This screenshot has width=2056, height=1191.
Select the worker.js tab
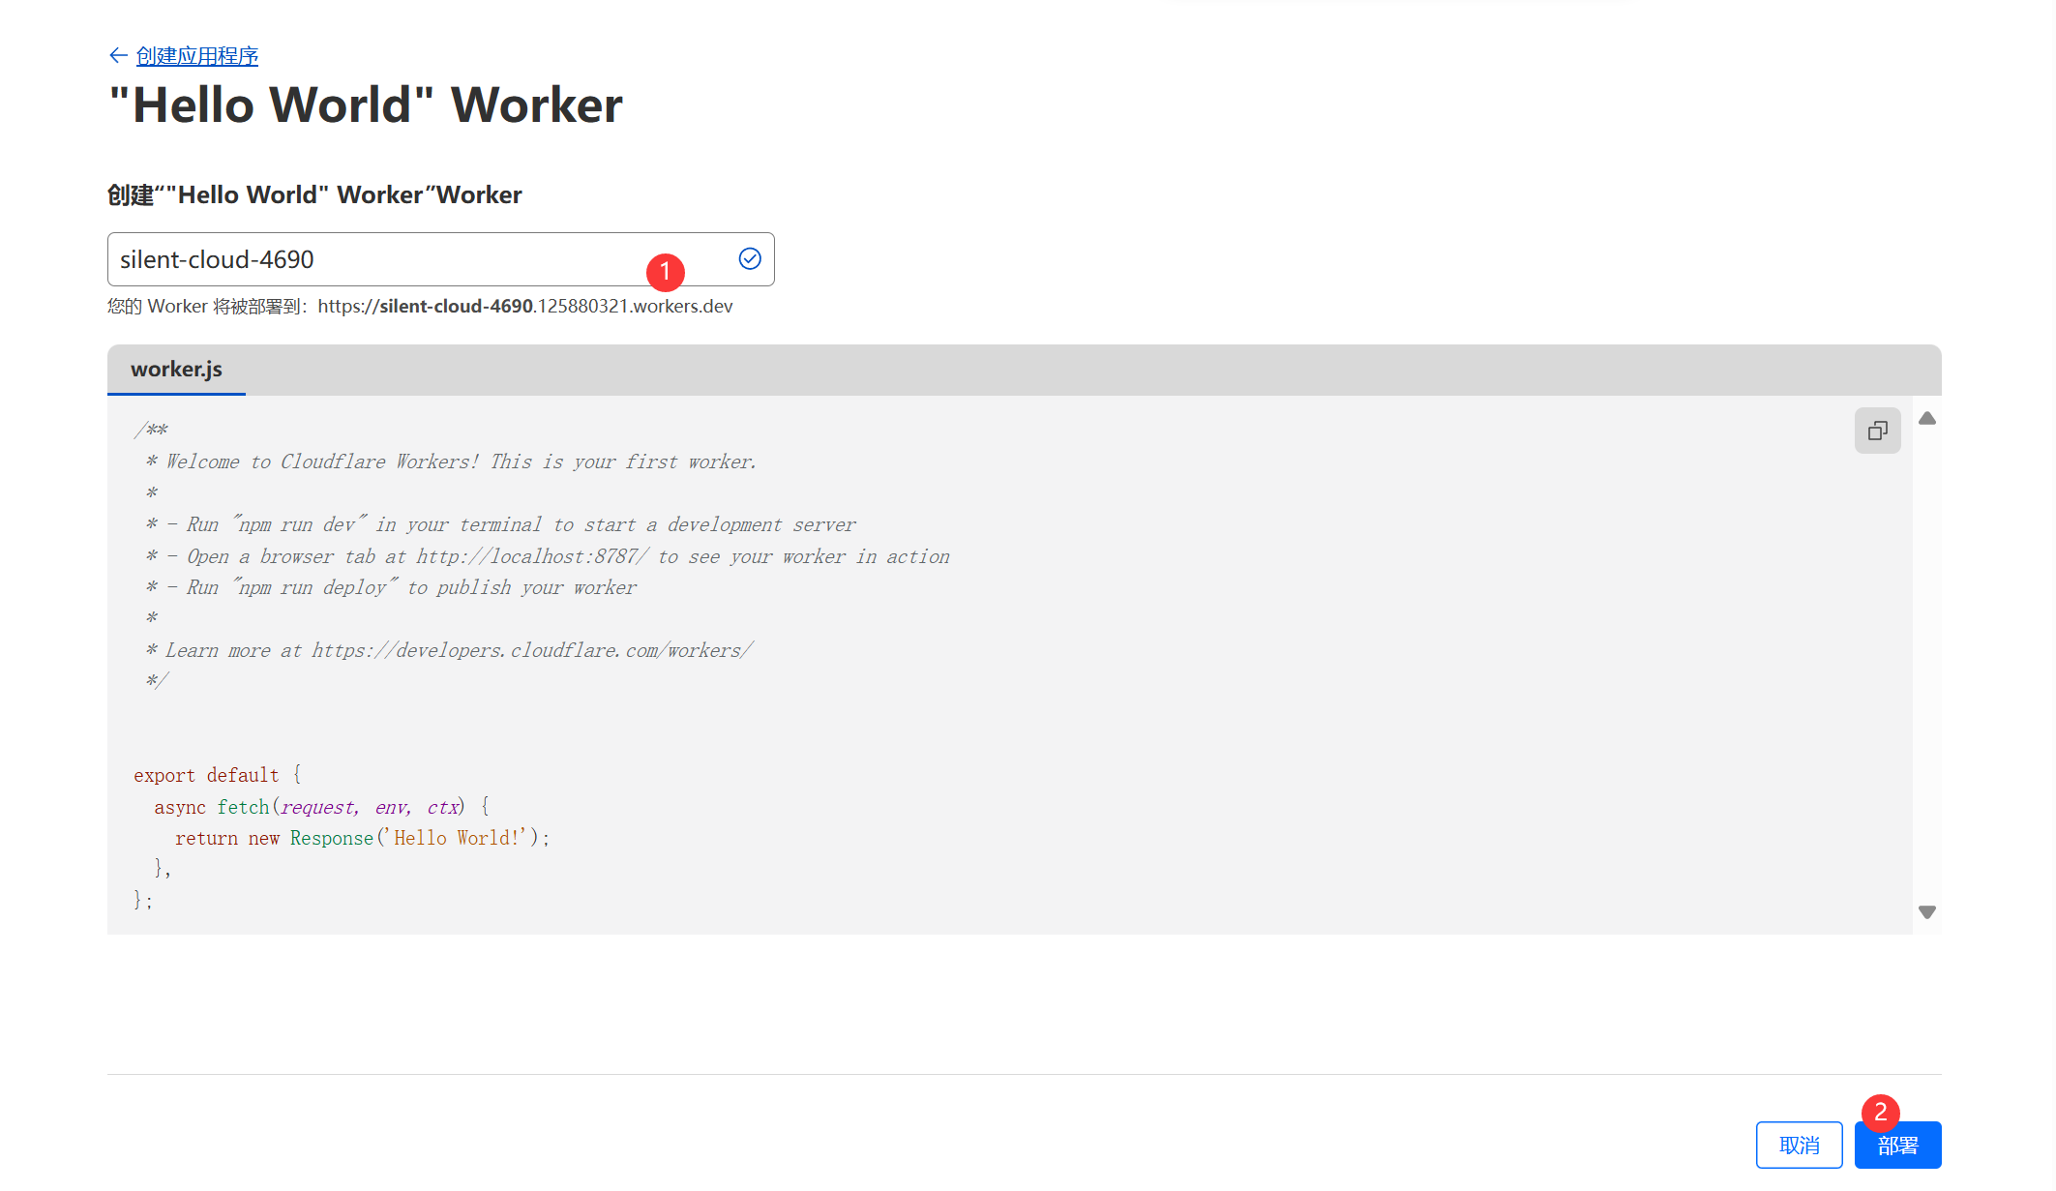pos(176,370)
